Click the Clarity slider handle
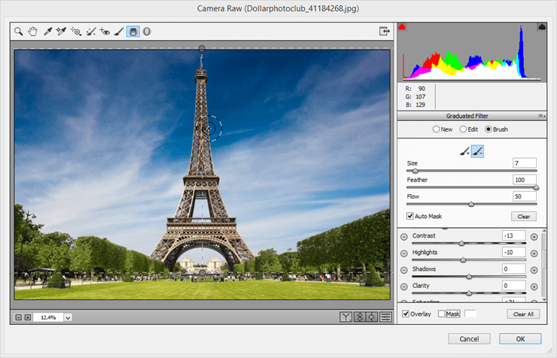 coord(469,293)
